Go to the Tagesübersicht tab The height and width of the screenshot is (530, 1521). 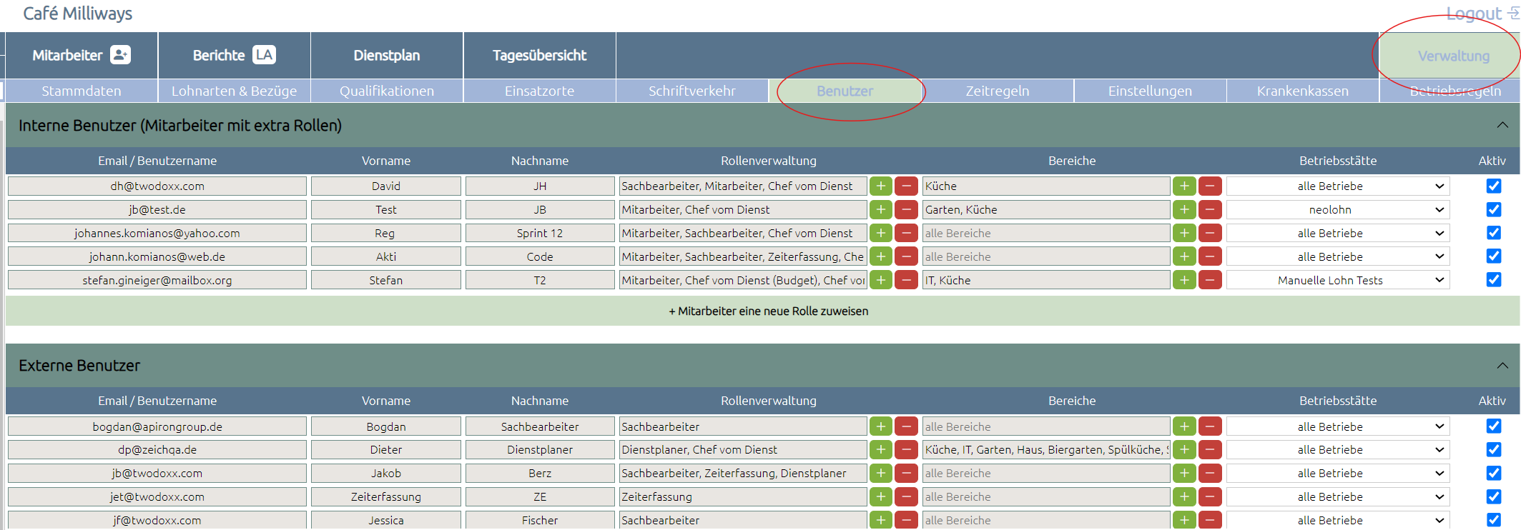tap(539, 55)
